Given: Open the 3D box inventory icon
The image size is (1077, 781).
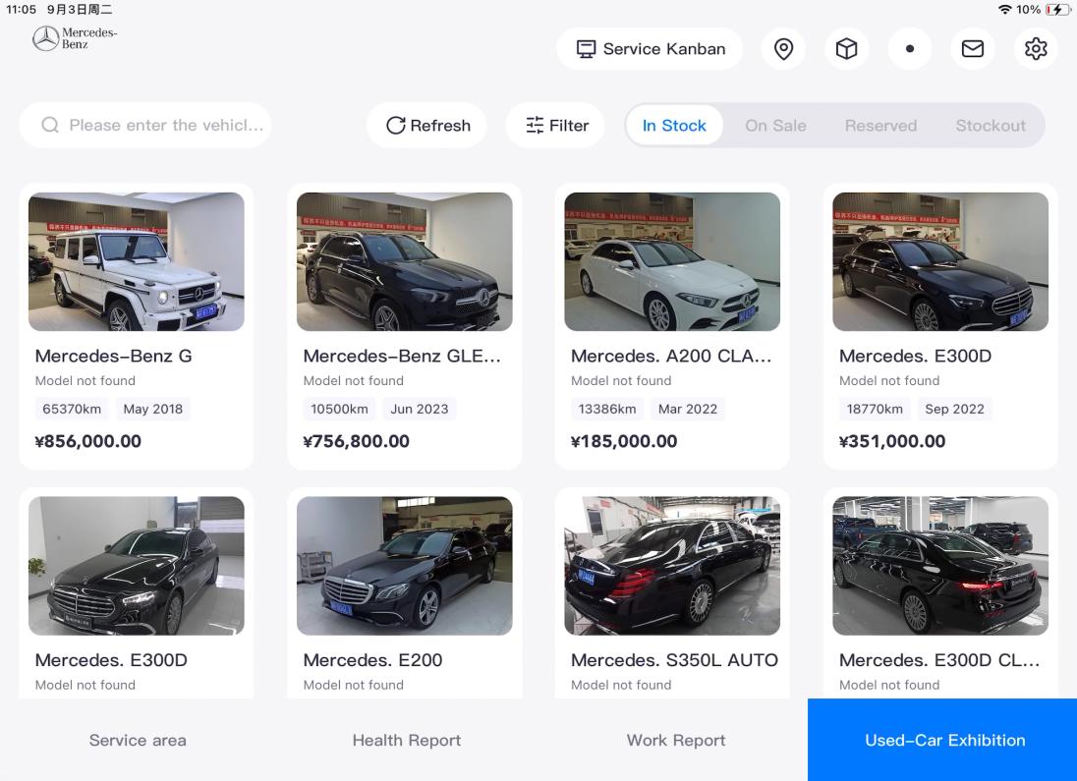Looking at the screenshot, I should click(846, 49).
